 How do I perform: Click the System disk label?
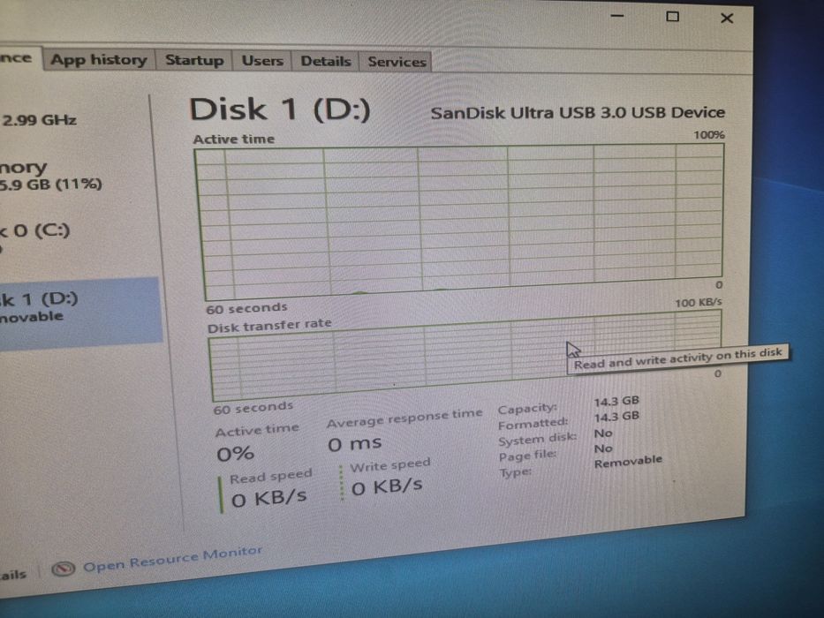pyautogui.click(x=537, y=439)
